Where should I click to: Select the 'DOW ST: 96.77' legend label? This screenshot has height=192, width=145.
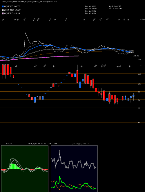(x=12, y=6)
